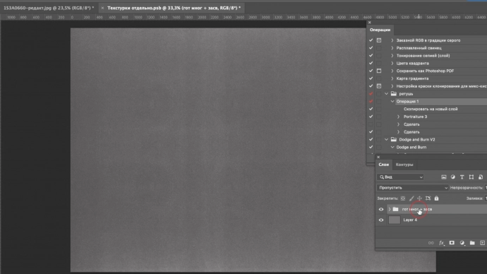Open the Пропустить blend mode dropdown
The width and height of the screenshot is (487, 274).
point(412,188)
